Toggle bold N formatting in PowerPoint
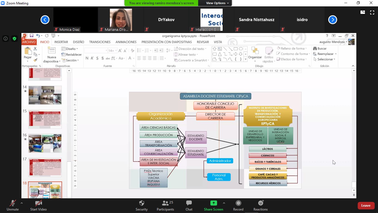The image size is (378, 213). [x=87, y=58]
